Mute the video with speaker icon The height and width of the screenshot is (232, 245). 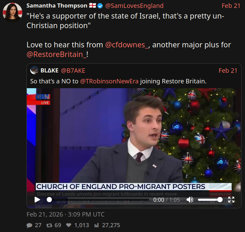[190, 199]
